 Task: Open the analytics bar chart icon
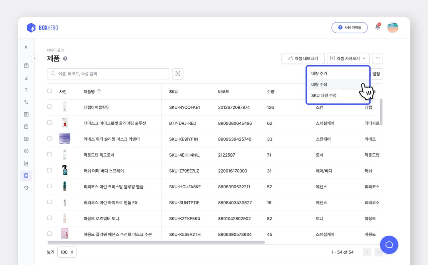pyautogui.click(x=26, y=163)
